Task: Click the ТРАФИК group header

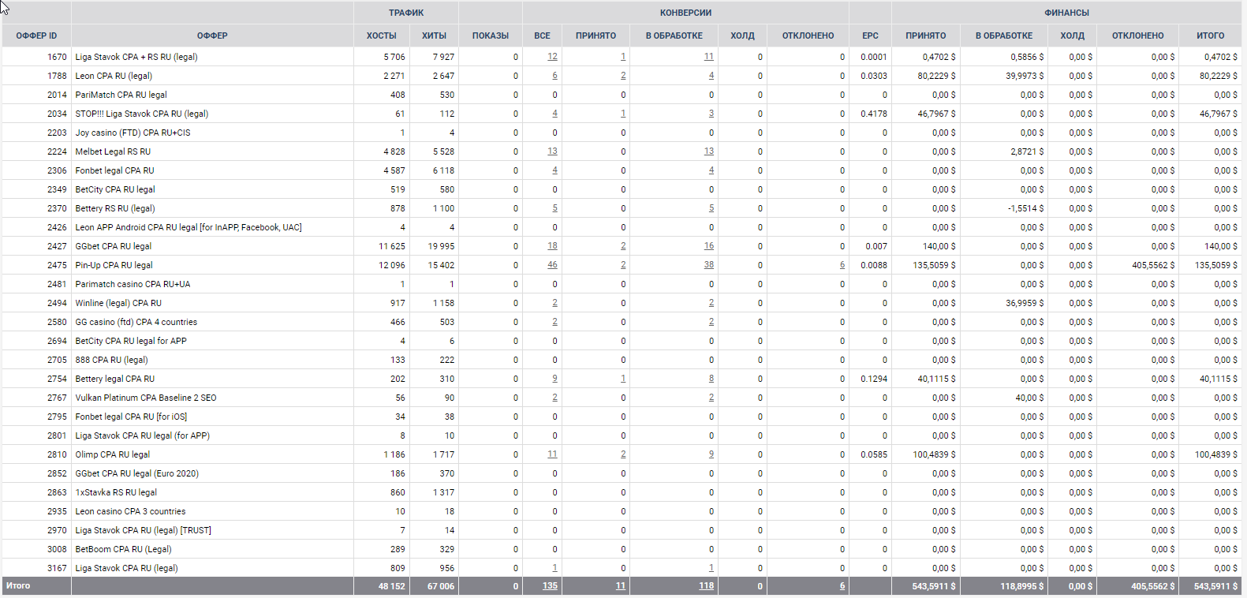Action: click(x=406, y=13)
